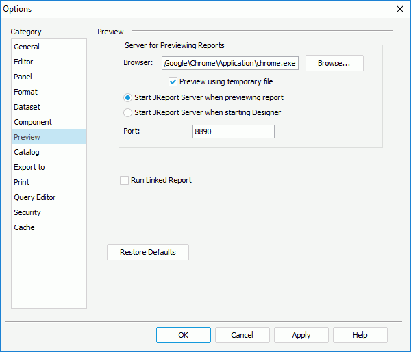The width and height of the screenshot is (411, 352).
Task: Select the Cache category
Action: click(49, 227)
